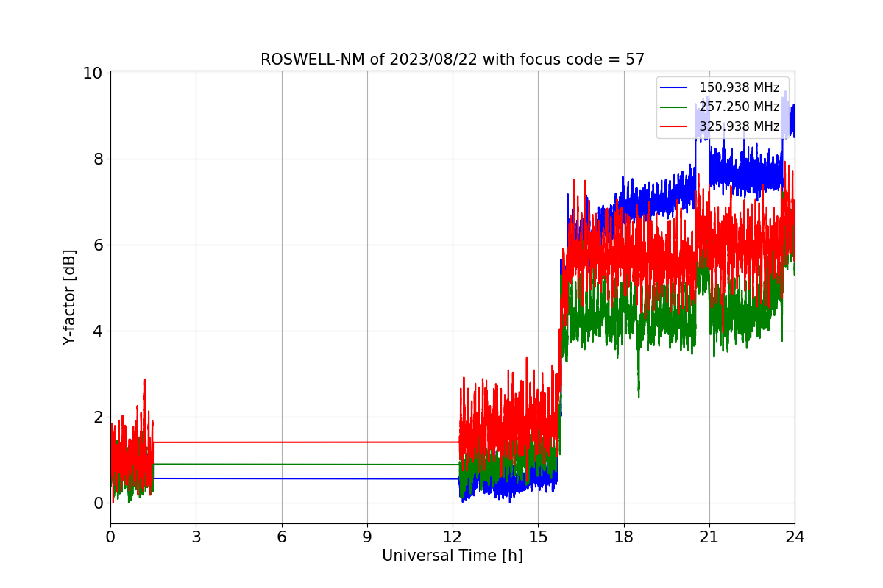Click the Universal Time [h] axis label

pos(453,556)
